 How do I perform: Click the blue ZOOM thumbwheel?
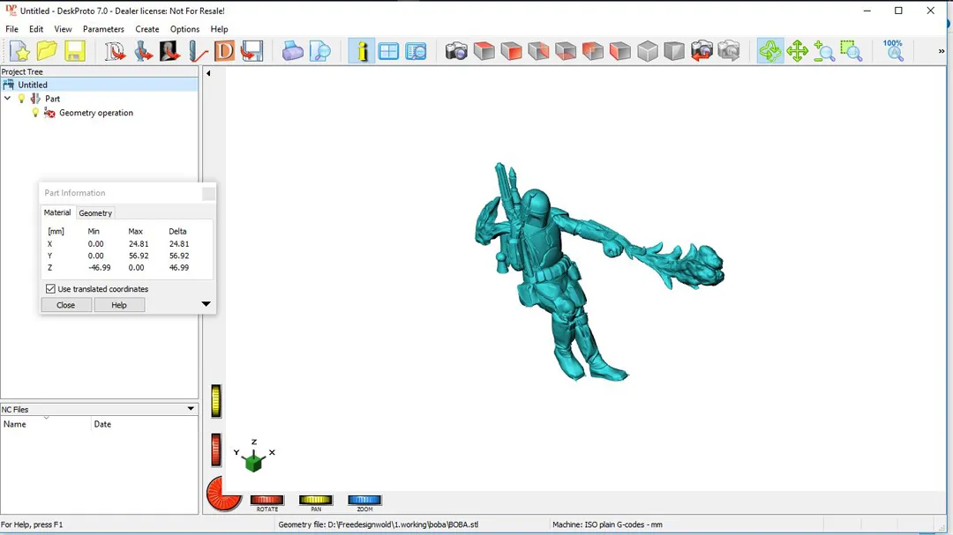[364, 500]
